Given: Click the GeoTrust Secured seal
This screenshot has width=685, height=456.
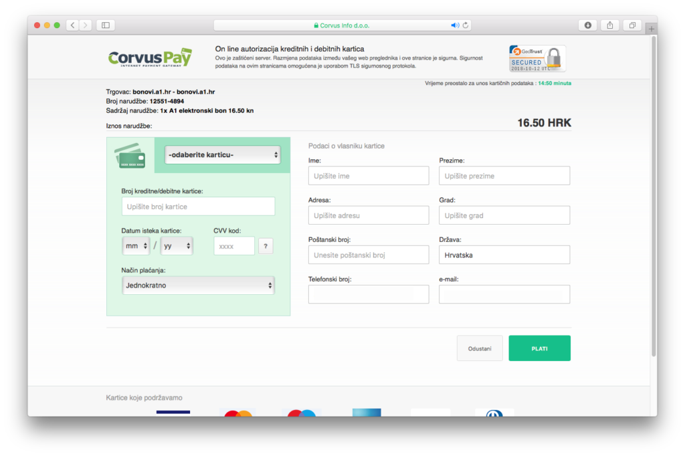Looking at the screenshot, I should (x=537, y=58).
